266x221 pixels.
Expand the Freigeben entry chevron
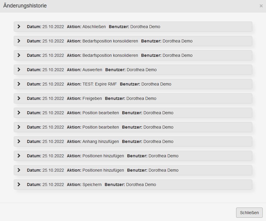(19, 98)
